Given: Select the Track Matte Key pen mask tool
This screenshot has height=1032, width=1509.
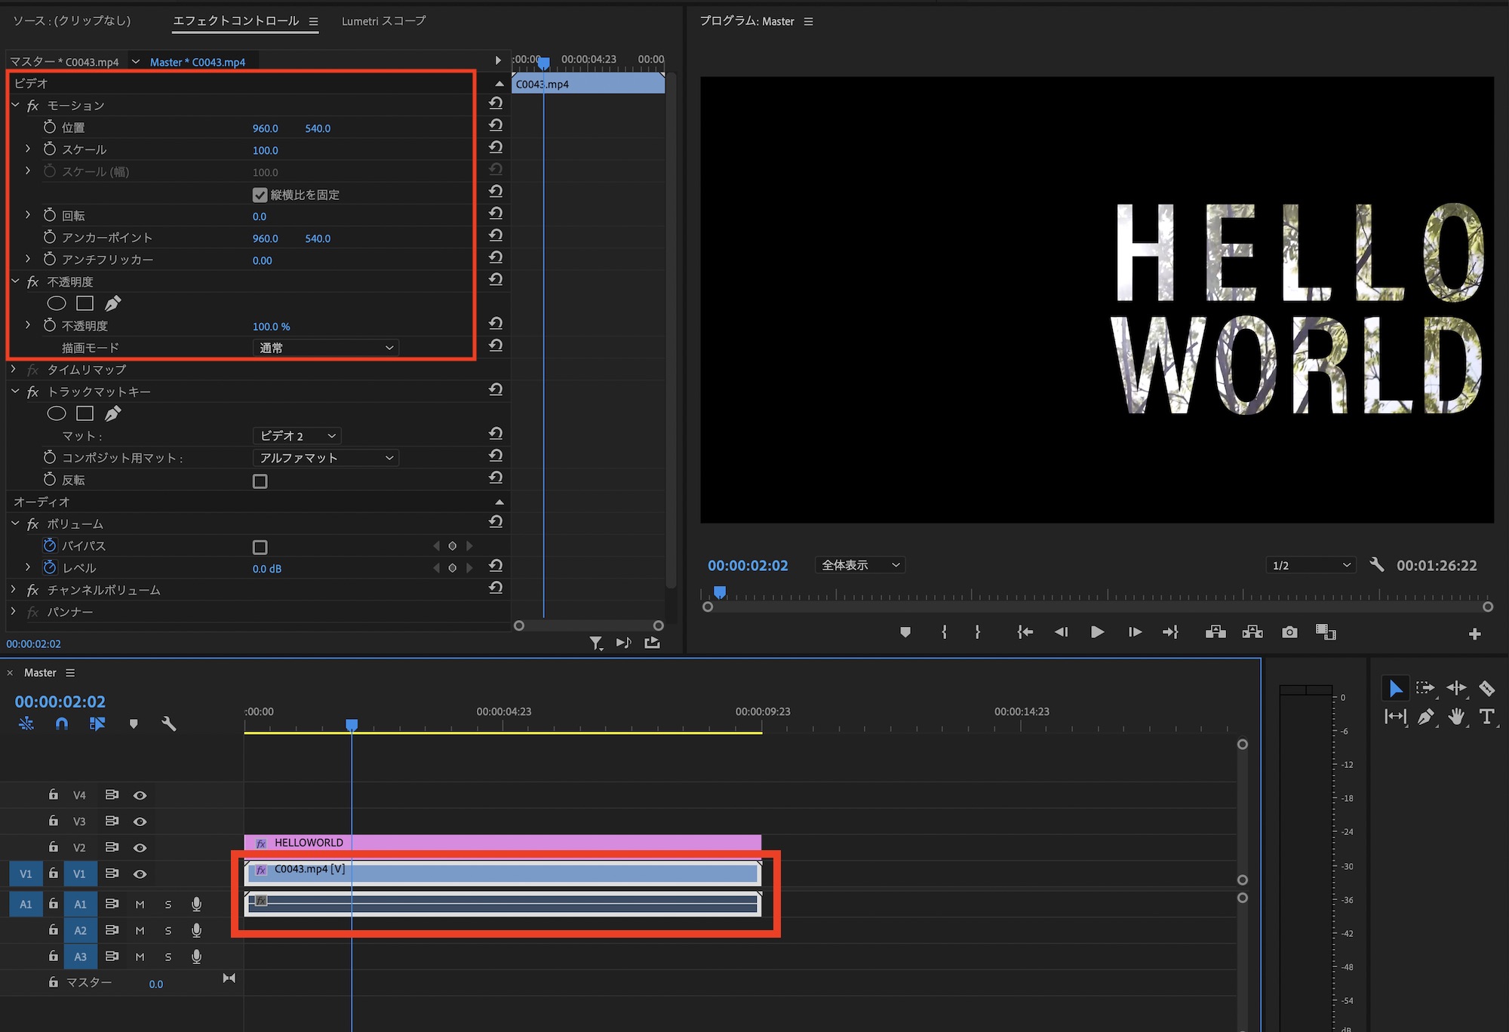Looking at the screenshot, I should click(x=112, y=413).
